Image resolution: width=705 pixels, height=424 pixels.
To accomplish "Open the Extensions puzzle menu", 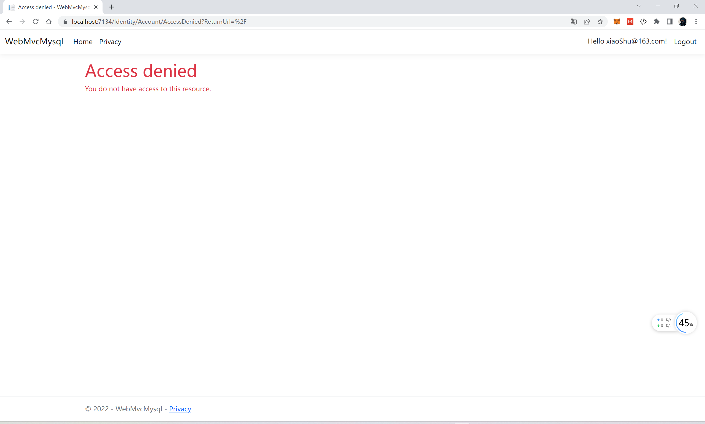I will coord(657,21).
